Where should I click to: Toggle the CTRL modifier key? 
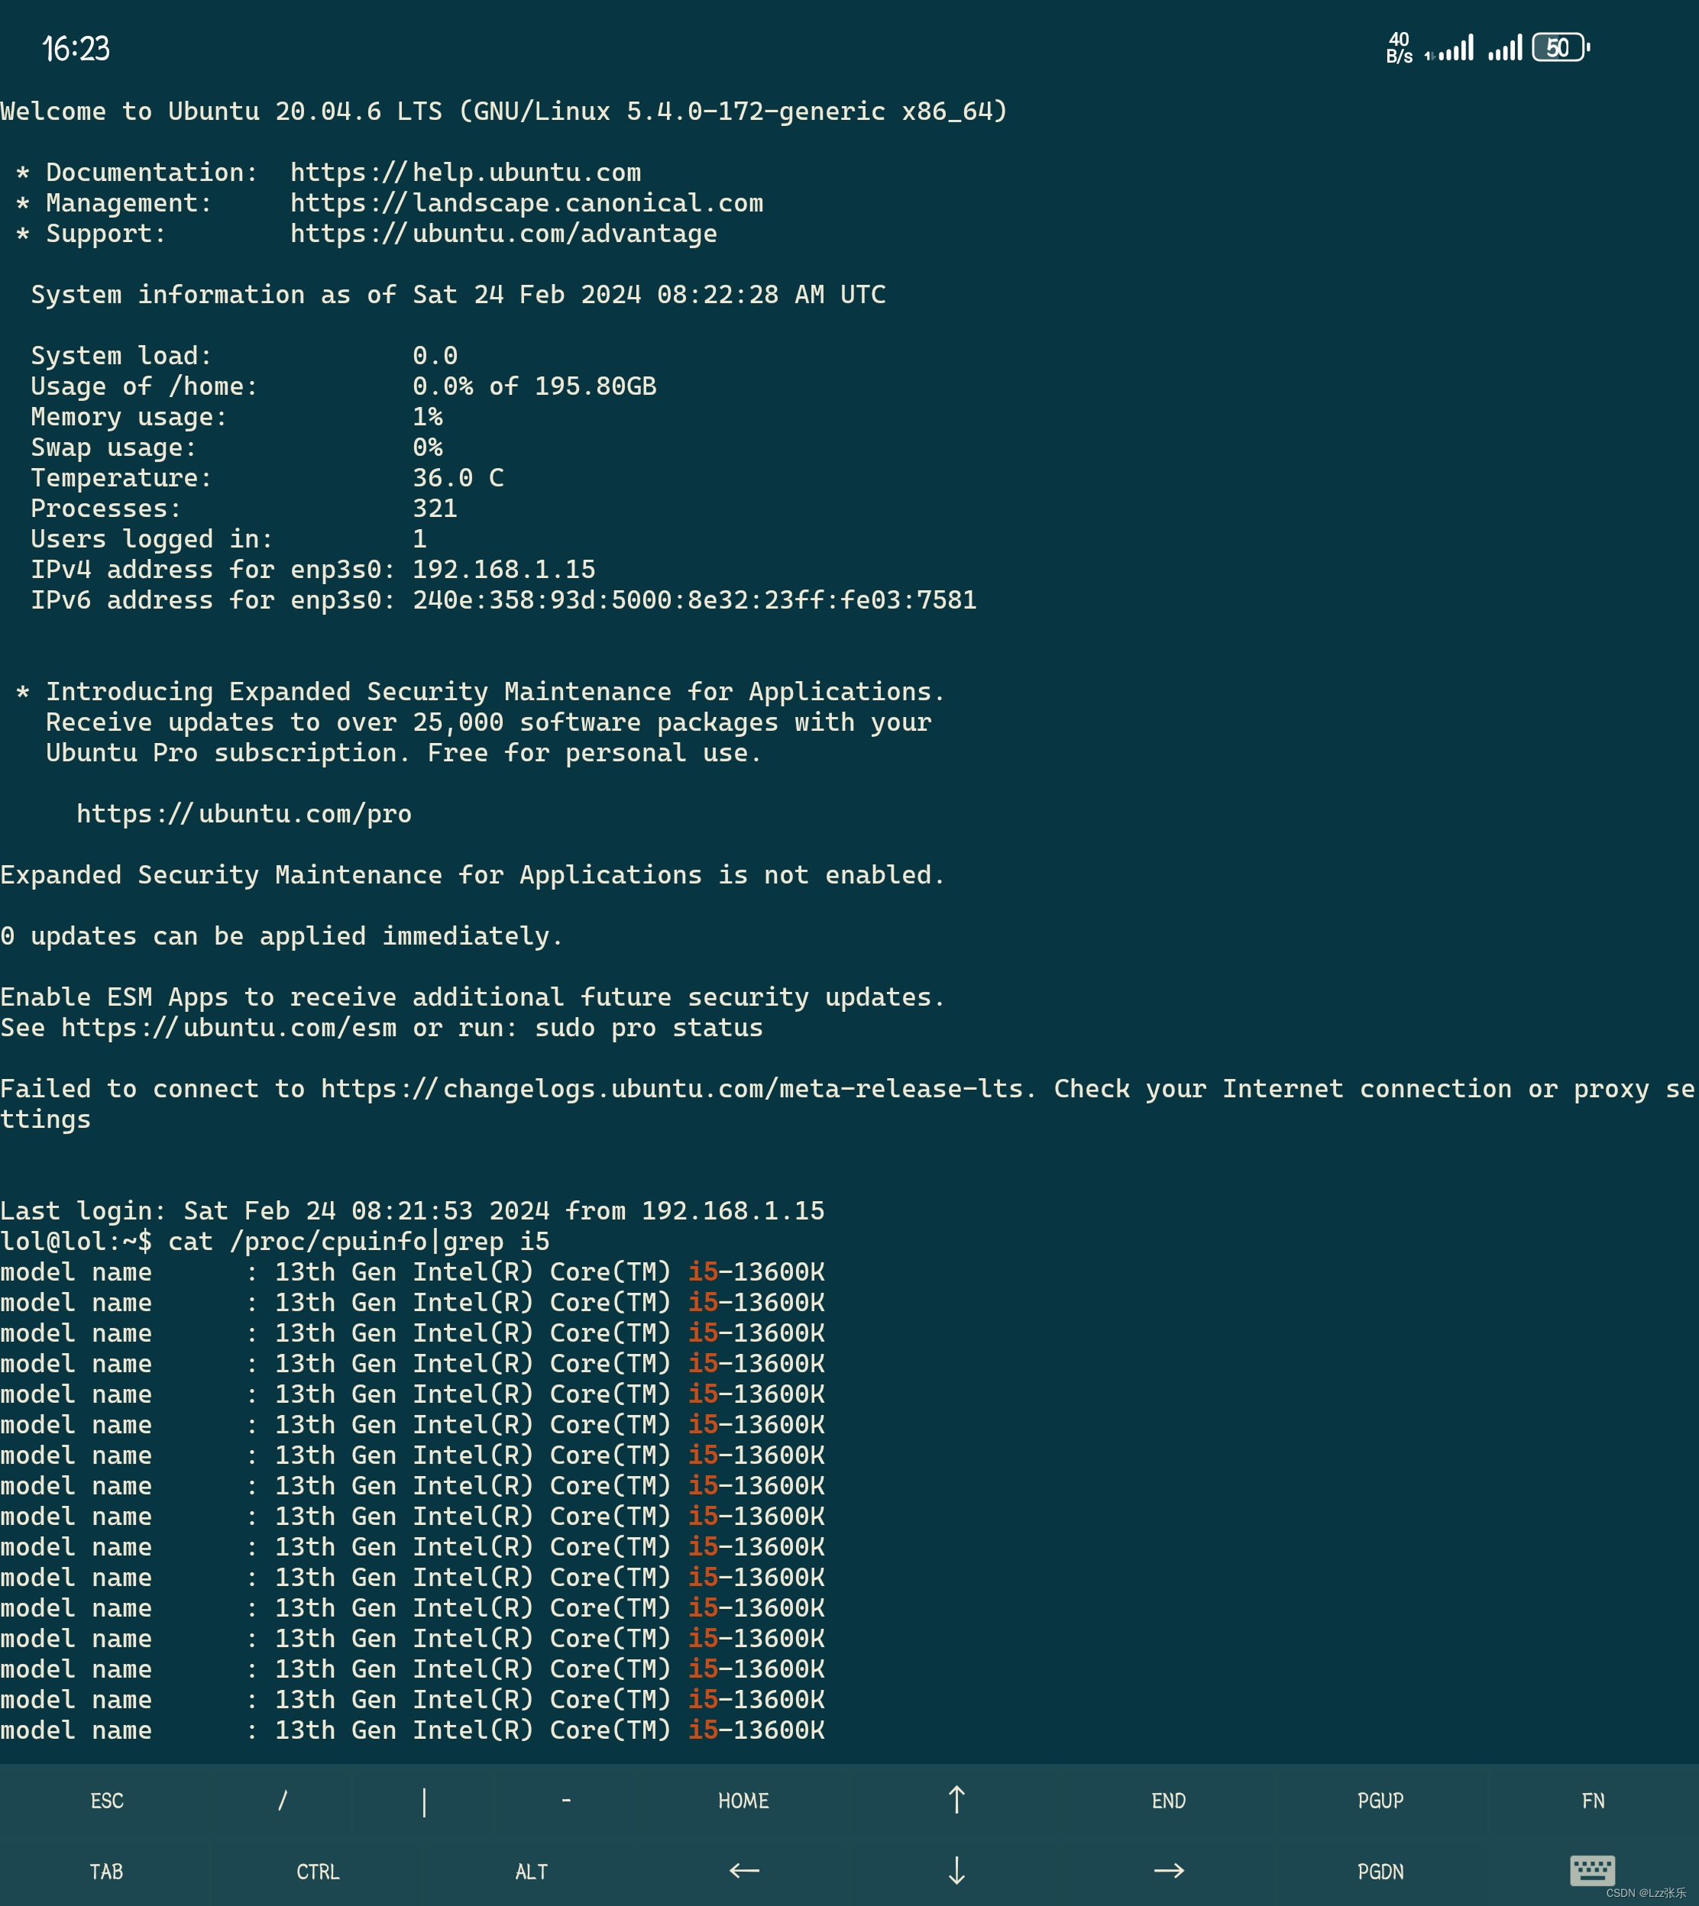point(319,1872)
